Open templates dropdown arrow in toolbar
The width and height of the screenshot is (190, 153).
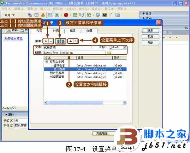(x=93, y=15)
